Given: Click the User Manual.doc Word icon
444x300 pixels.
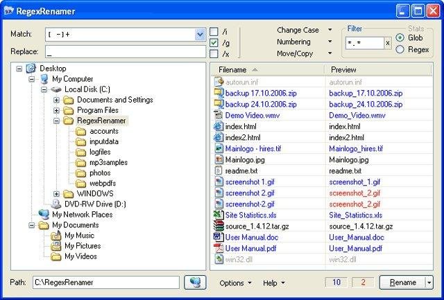Looking at the screenshot, I should (x=219, y=237).
